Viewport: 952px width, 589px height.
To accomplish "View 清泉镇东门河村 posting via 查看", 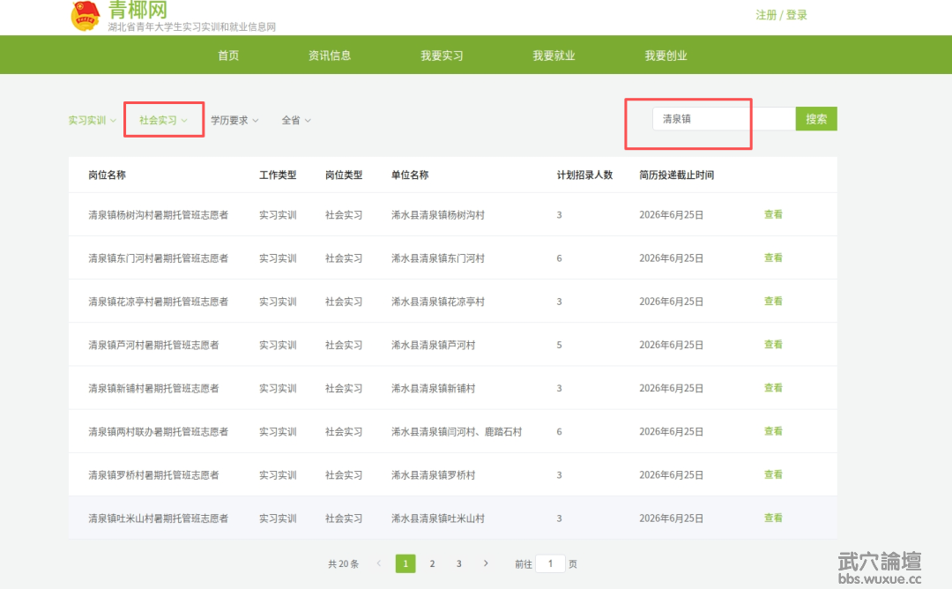I will pyautogui.click(x=773, y=258).
